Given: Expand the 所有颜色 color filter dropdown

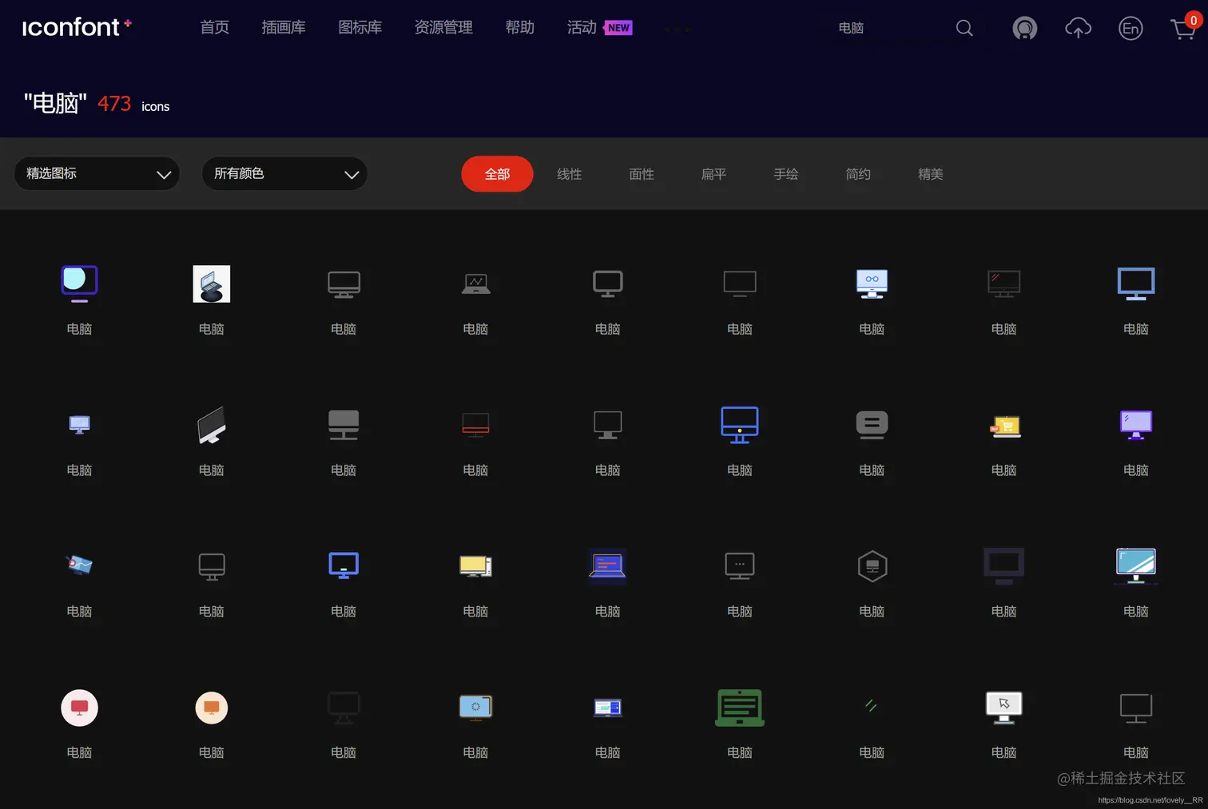Looking at the screenshot, I should click(284, 173).
